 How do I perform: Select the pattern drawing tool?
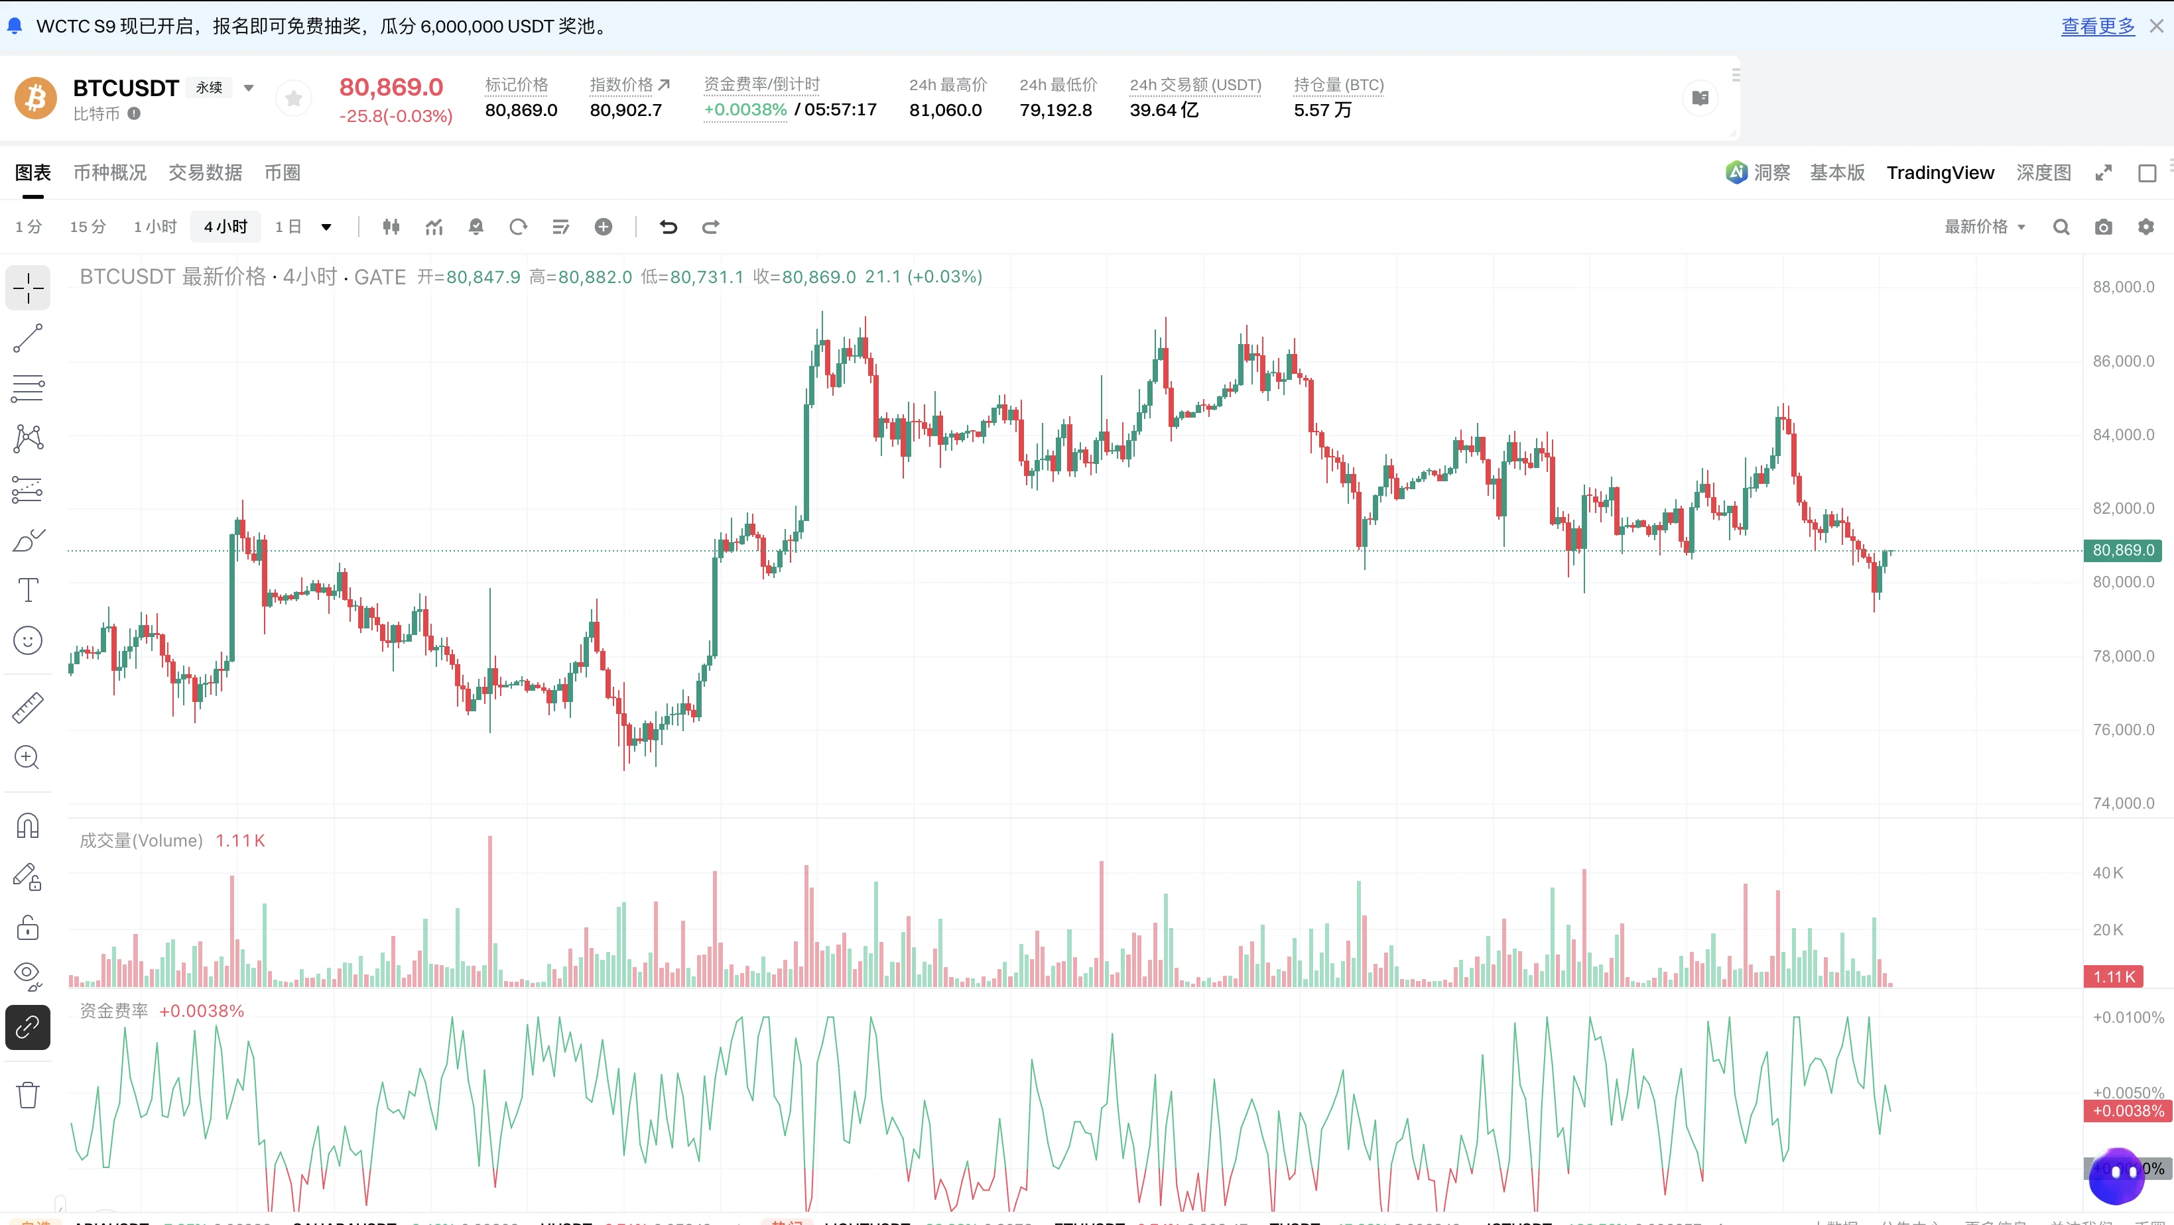click(28, 438)
